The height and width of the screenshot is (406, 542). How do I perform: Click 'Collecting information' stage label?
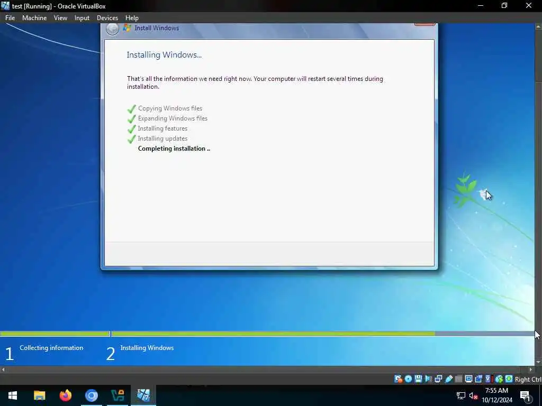click(51, 348)
